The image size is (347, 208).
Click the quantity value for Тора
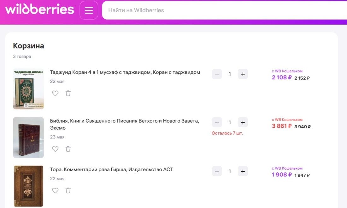pos(230,171)
